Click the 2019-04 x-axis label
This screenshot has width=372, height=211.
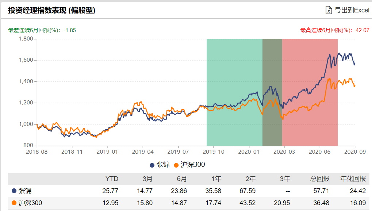tap(143, 151)
